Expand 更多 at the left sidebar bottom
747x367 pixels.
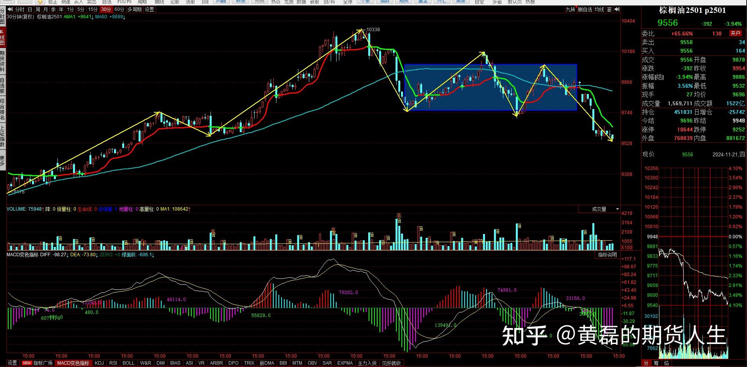2,161
